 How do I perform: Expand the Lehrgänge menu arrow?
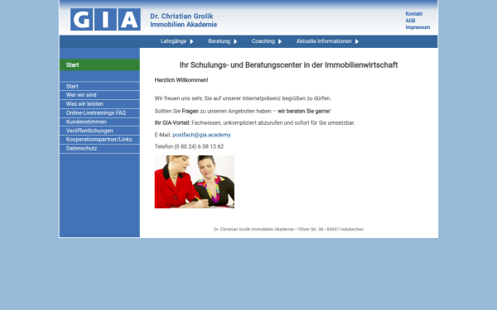[x=191, y=41]
